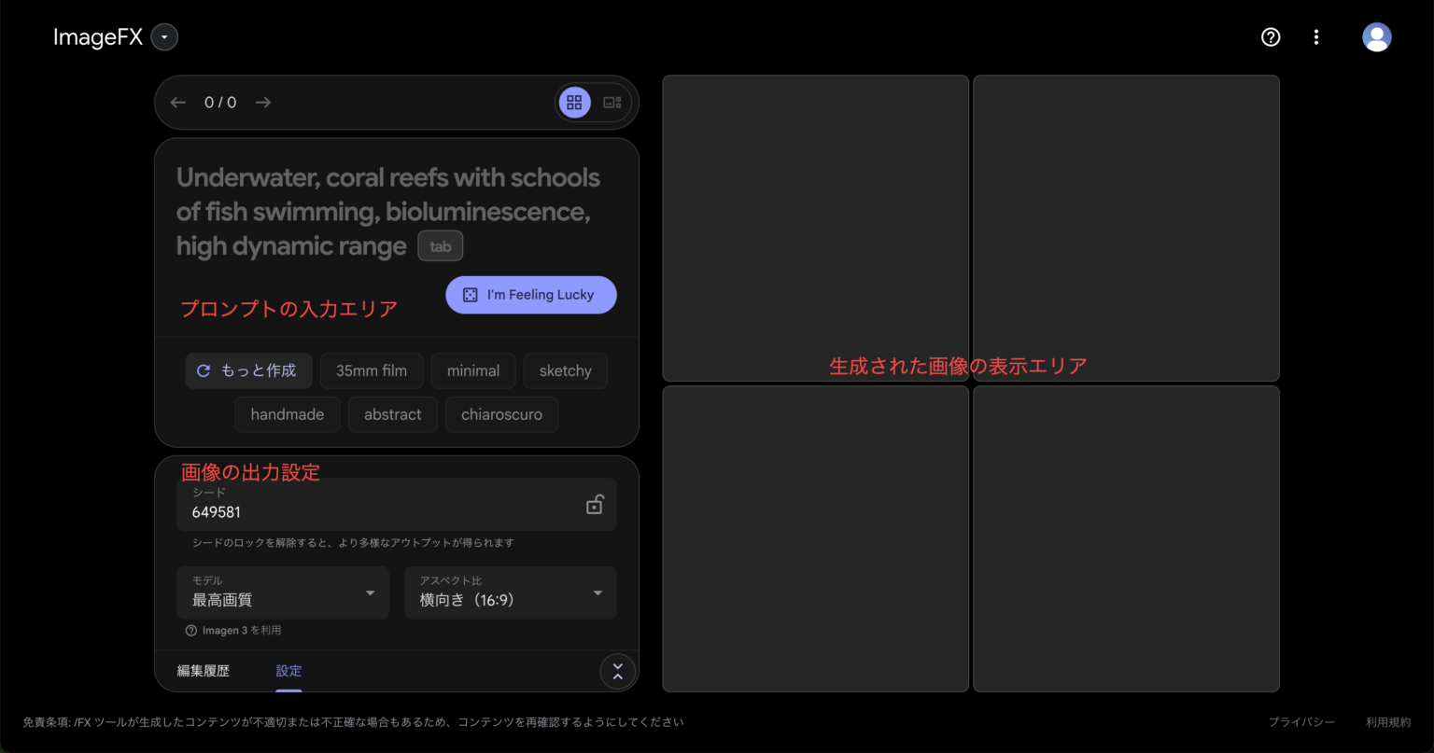Select the 35mm film style chip
1434x753 pixels.
click(x=372, y=370)
